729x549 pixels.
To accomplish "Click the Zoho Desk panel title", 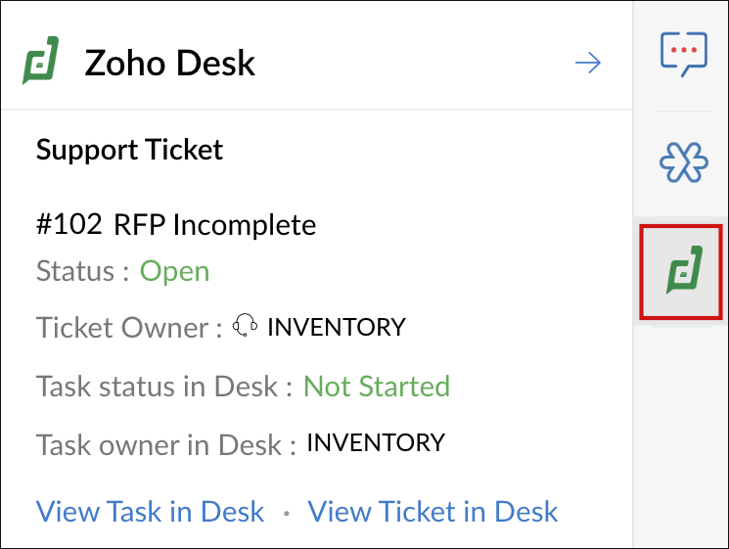I will (170, 64).
